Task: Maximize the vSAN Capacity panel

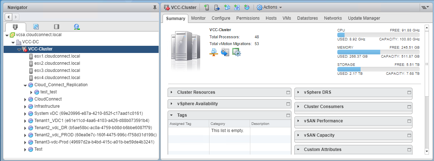Action: (409, 136)
